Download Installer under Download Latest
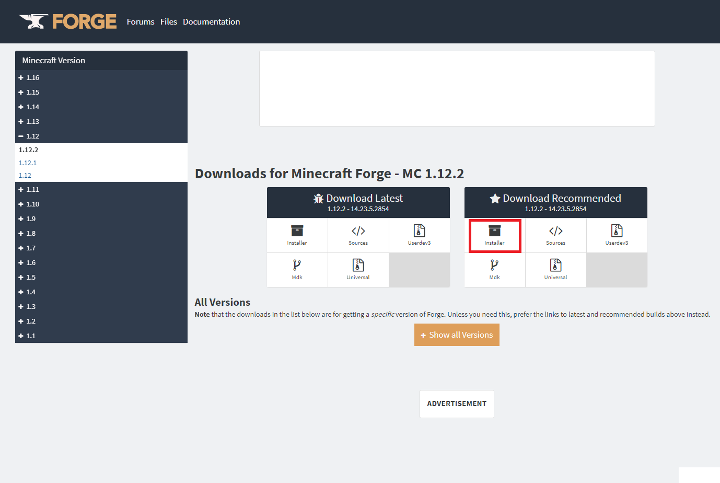The width and height of the screenshot is (720, 483). coord(297,235)
